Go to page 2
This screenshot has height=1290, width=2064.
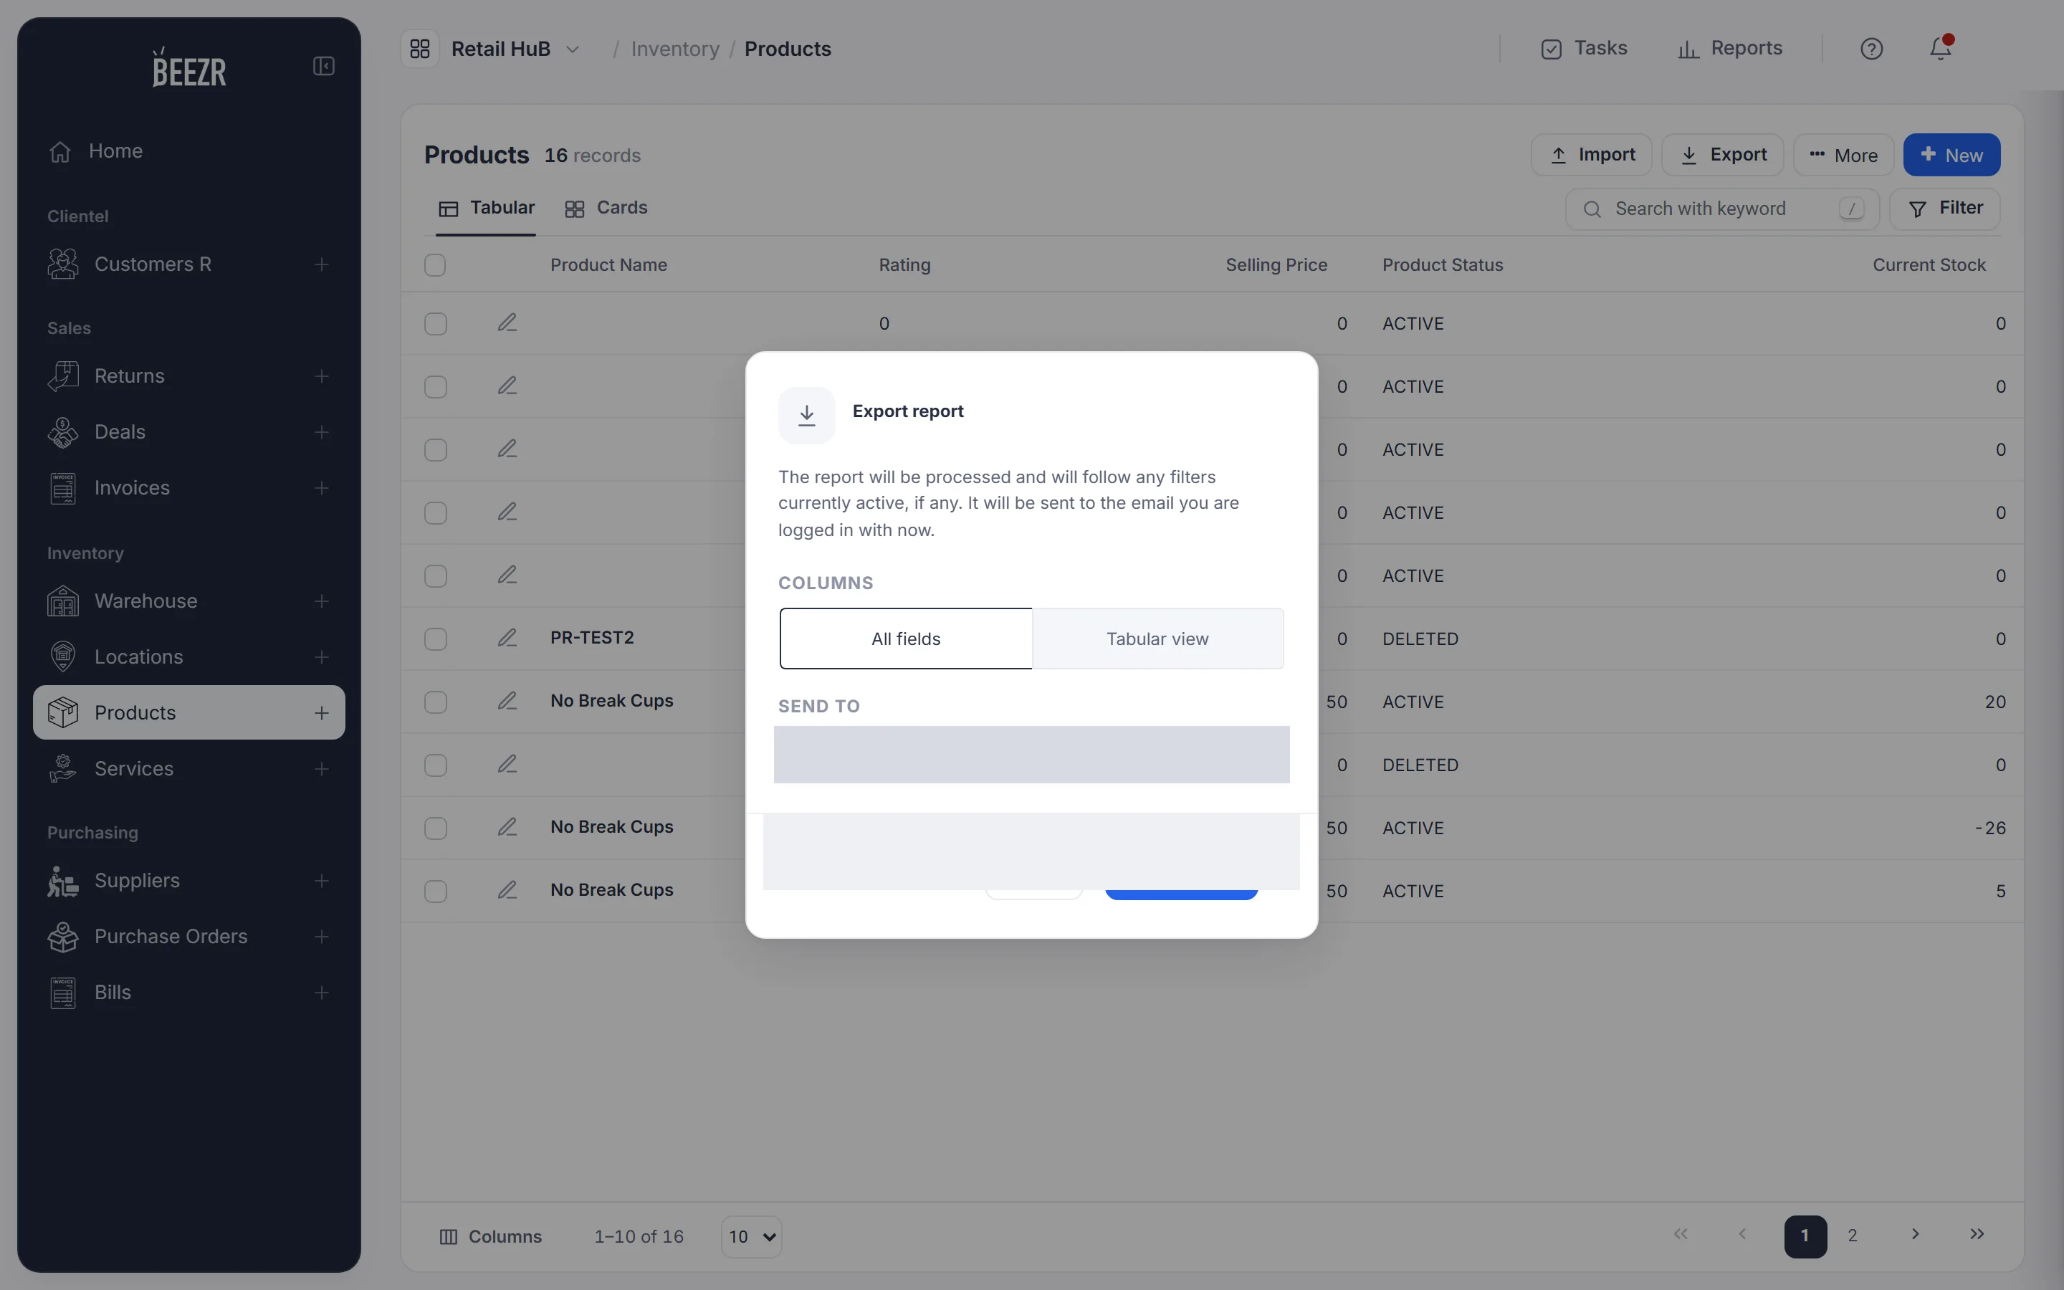pyautogui.click(x=1853, y=1236)
